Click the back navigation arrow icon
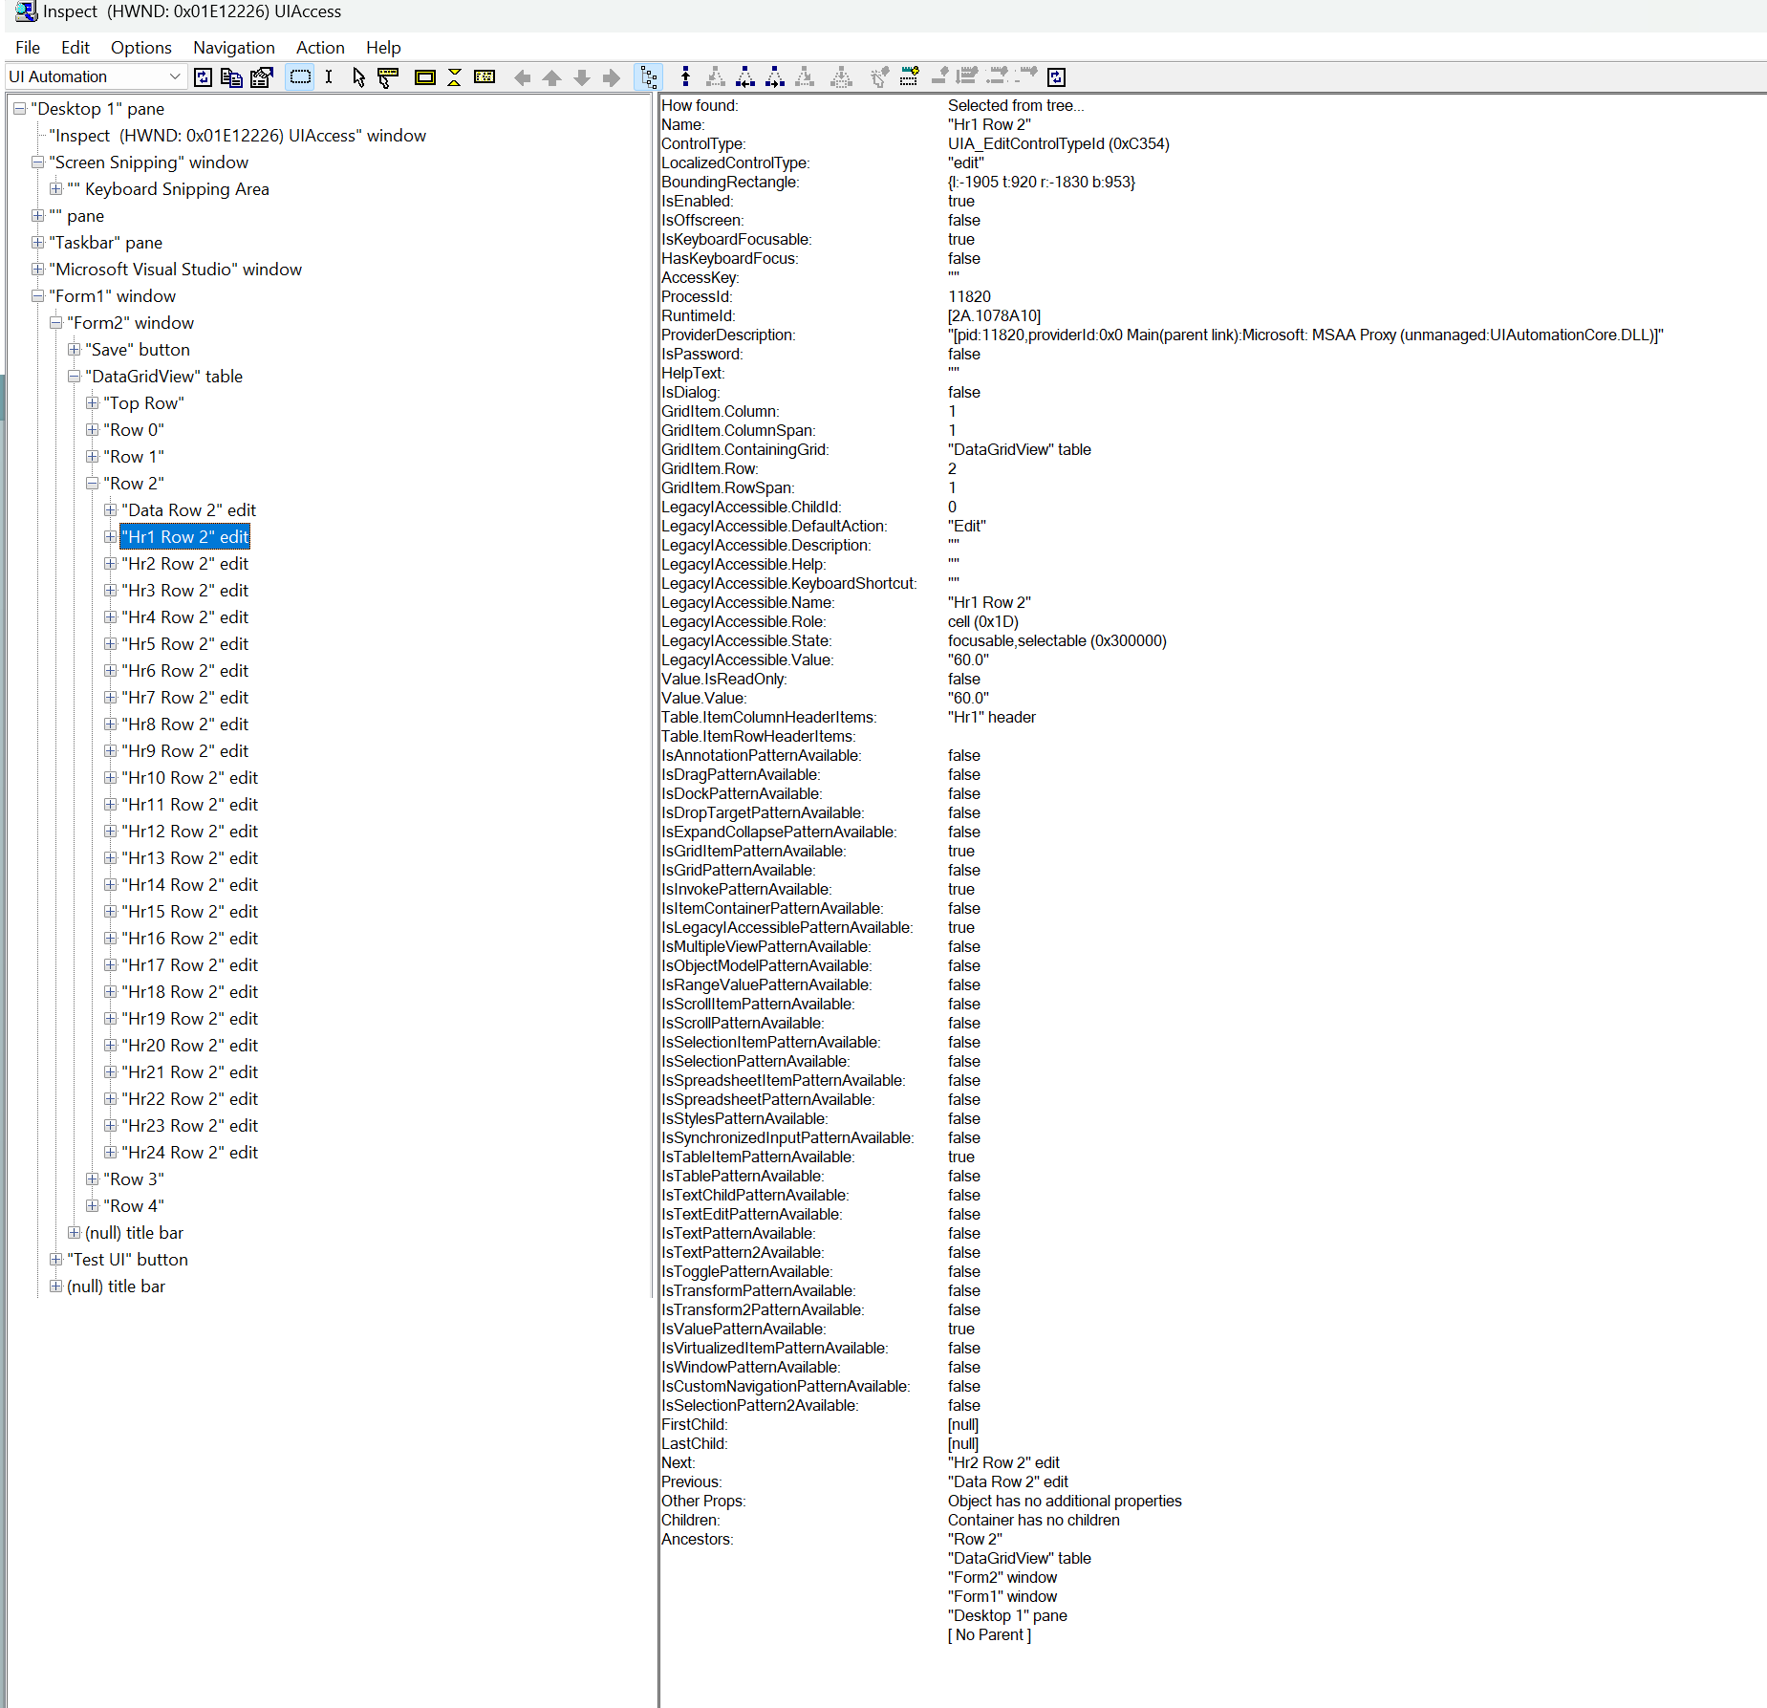This screenshot has height=1708, width=1767. pyautogui.click(x=523, y=76)
